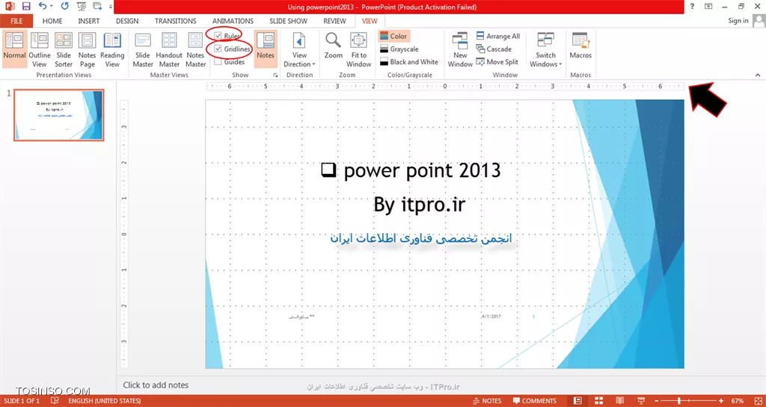Click the zoom slider handle
Viewport: 766px width, 407px height.
(x=679, y=401)
